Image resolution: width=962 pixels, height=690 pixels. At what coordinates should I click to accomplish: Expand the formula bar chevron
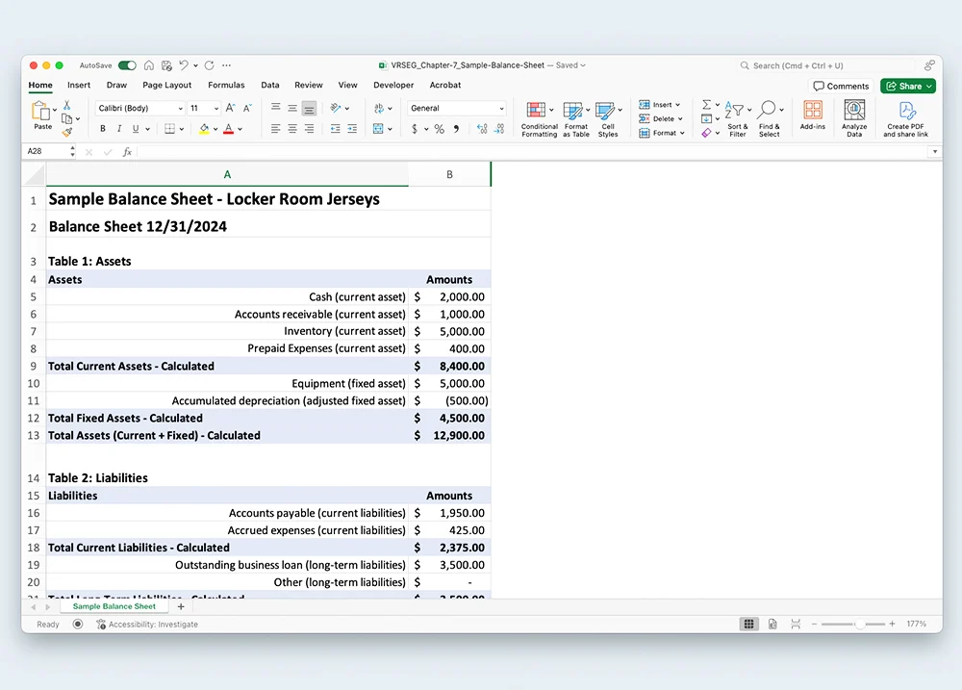pos(934,152)
